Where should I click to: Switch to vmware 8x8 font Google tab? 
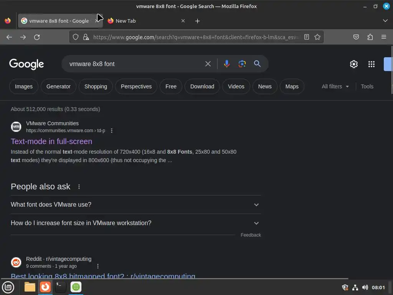click(59, 21)
